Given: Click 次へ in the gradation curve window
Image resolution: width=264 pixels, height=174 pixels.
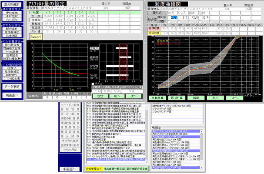Looking at the screenshot, I should pos(234,98).
